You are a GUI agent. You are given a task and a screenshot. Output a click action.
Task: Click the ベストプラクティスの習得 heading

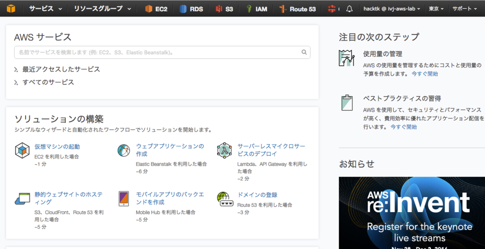tap(402, 98)
